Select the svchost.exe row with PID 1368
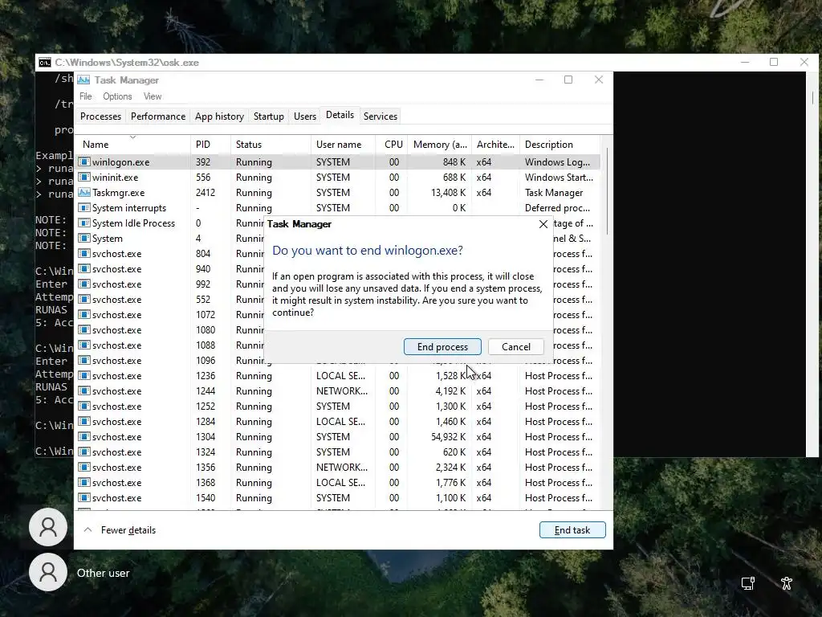The image size is (822, 617). tap(337, 482)
